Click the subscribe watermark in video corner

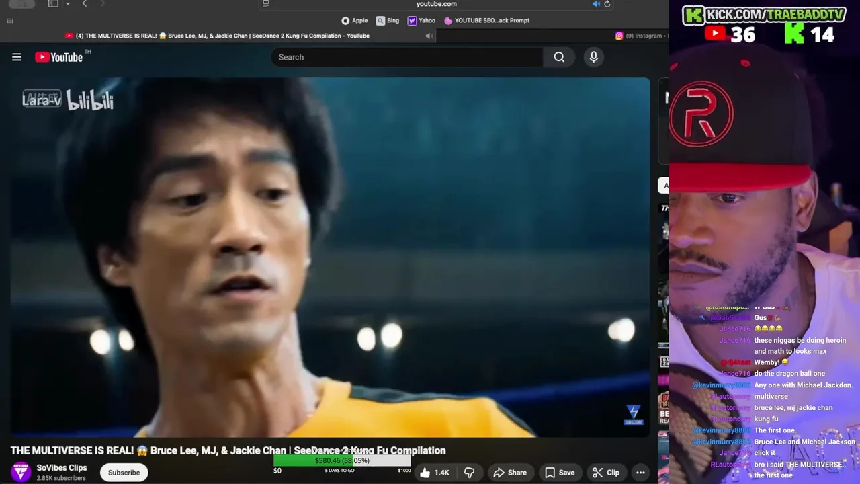(x=634, y=414)
